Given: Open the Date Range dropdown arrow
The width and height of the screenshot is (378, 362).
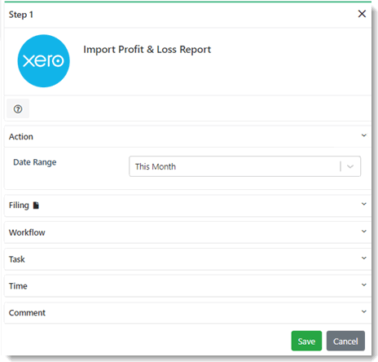Looking at the screenshot, I should [x=350, y=166].
